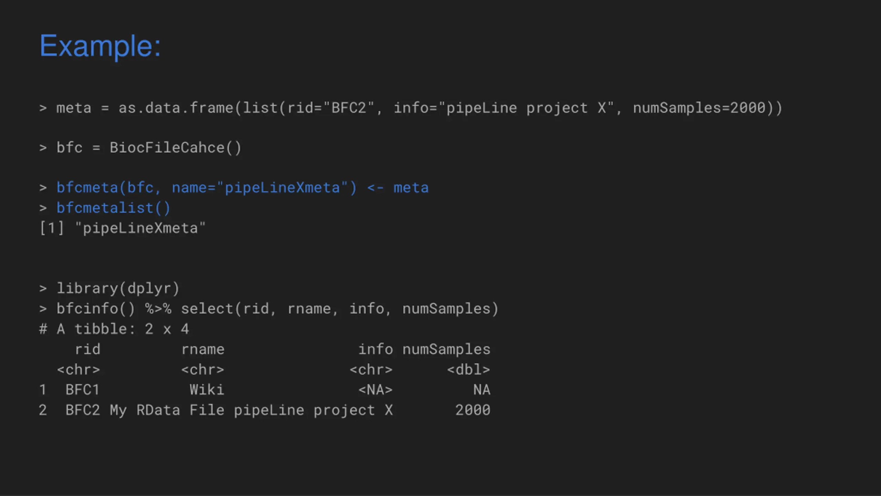Click the "Wiki" rname value
The width and height of the screenshot is (881, 496).
pyautogui.click(x=207, y=390)
